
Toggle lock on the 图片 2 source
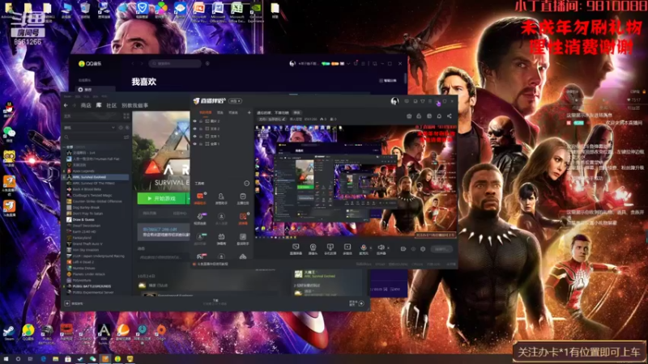[x=201, y=121]
